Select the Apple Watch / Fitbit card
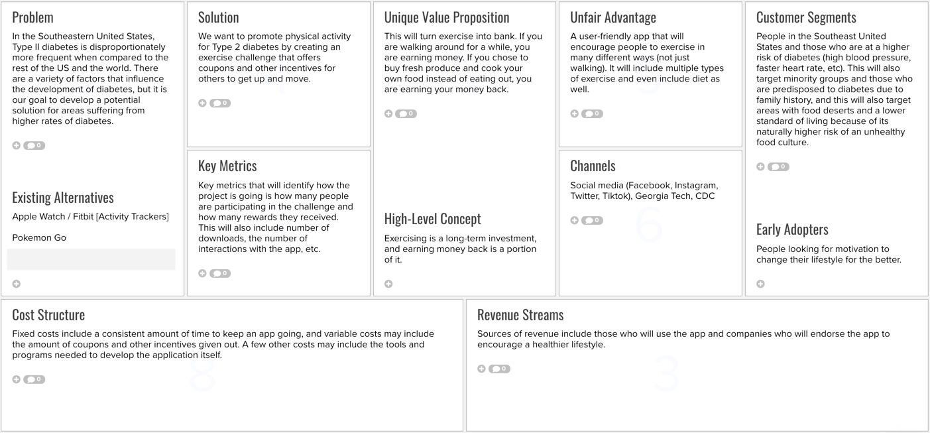 (x=90, y=216)
